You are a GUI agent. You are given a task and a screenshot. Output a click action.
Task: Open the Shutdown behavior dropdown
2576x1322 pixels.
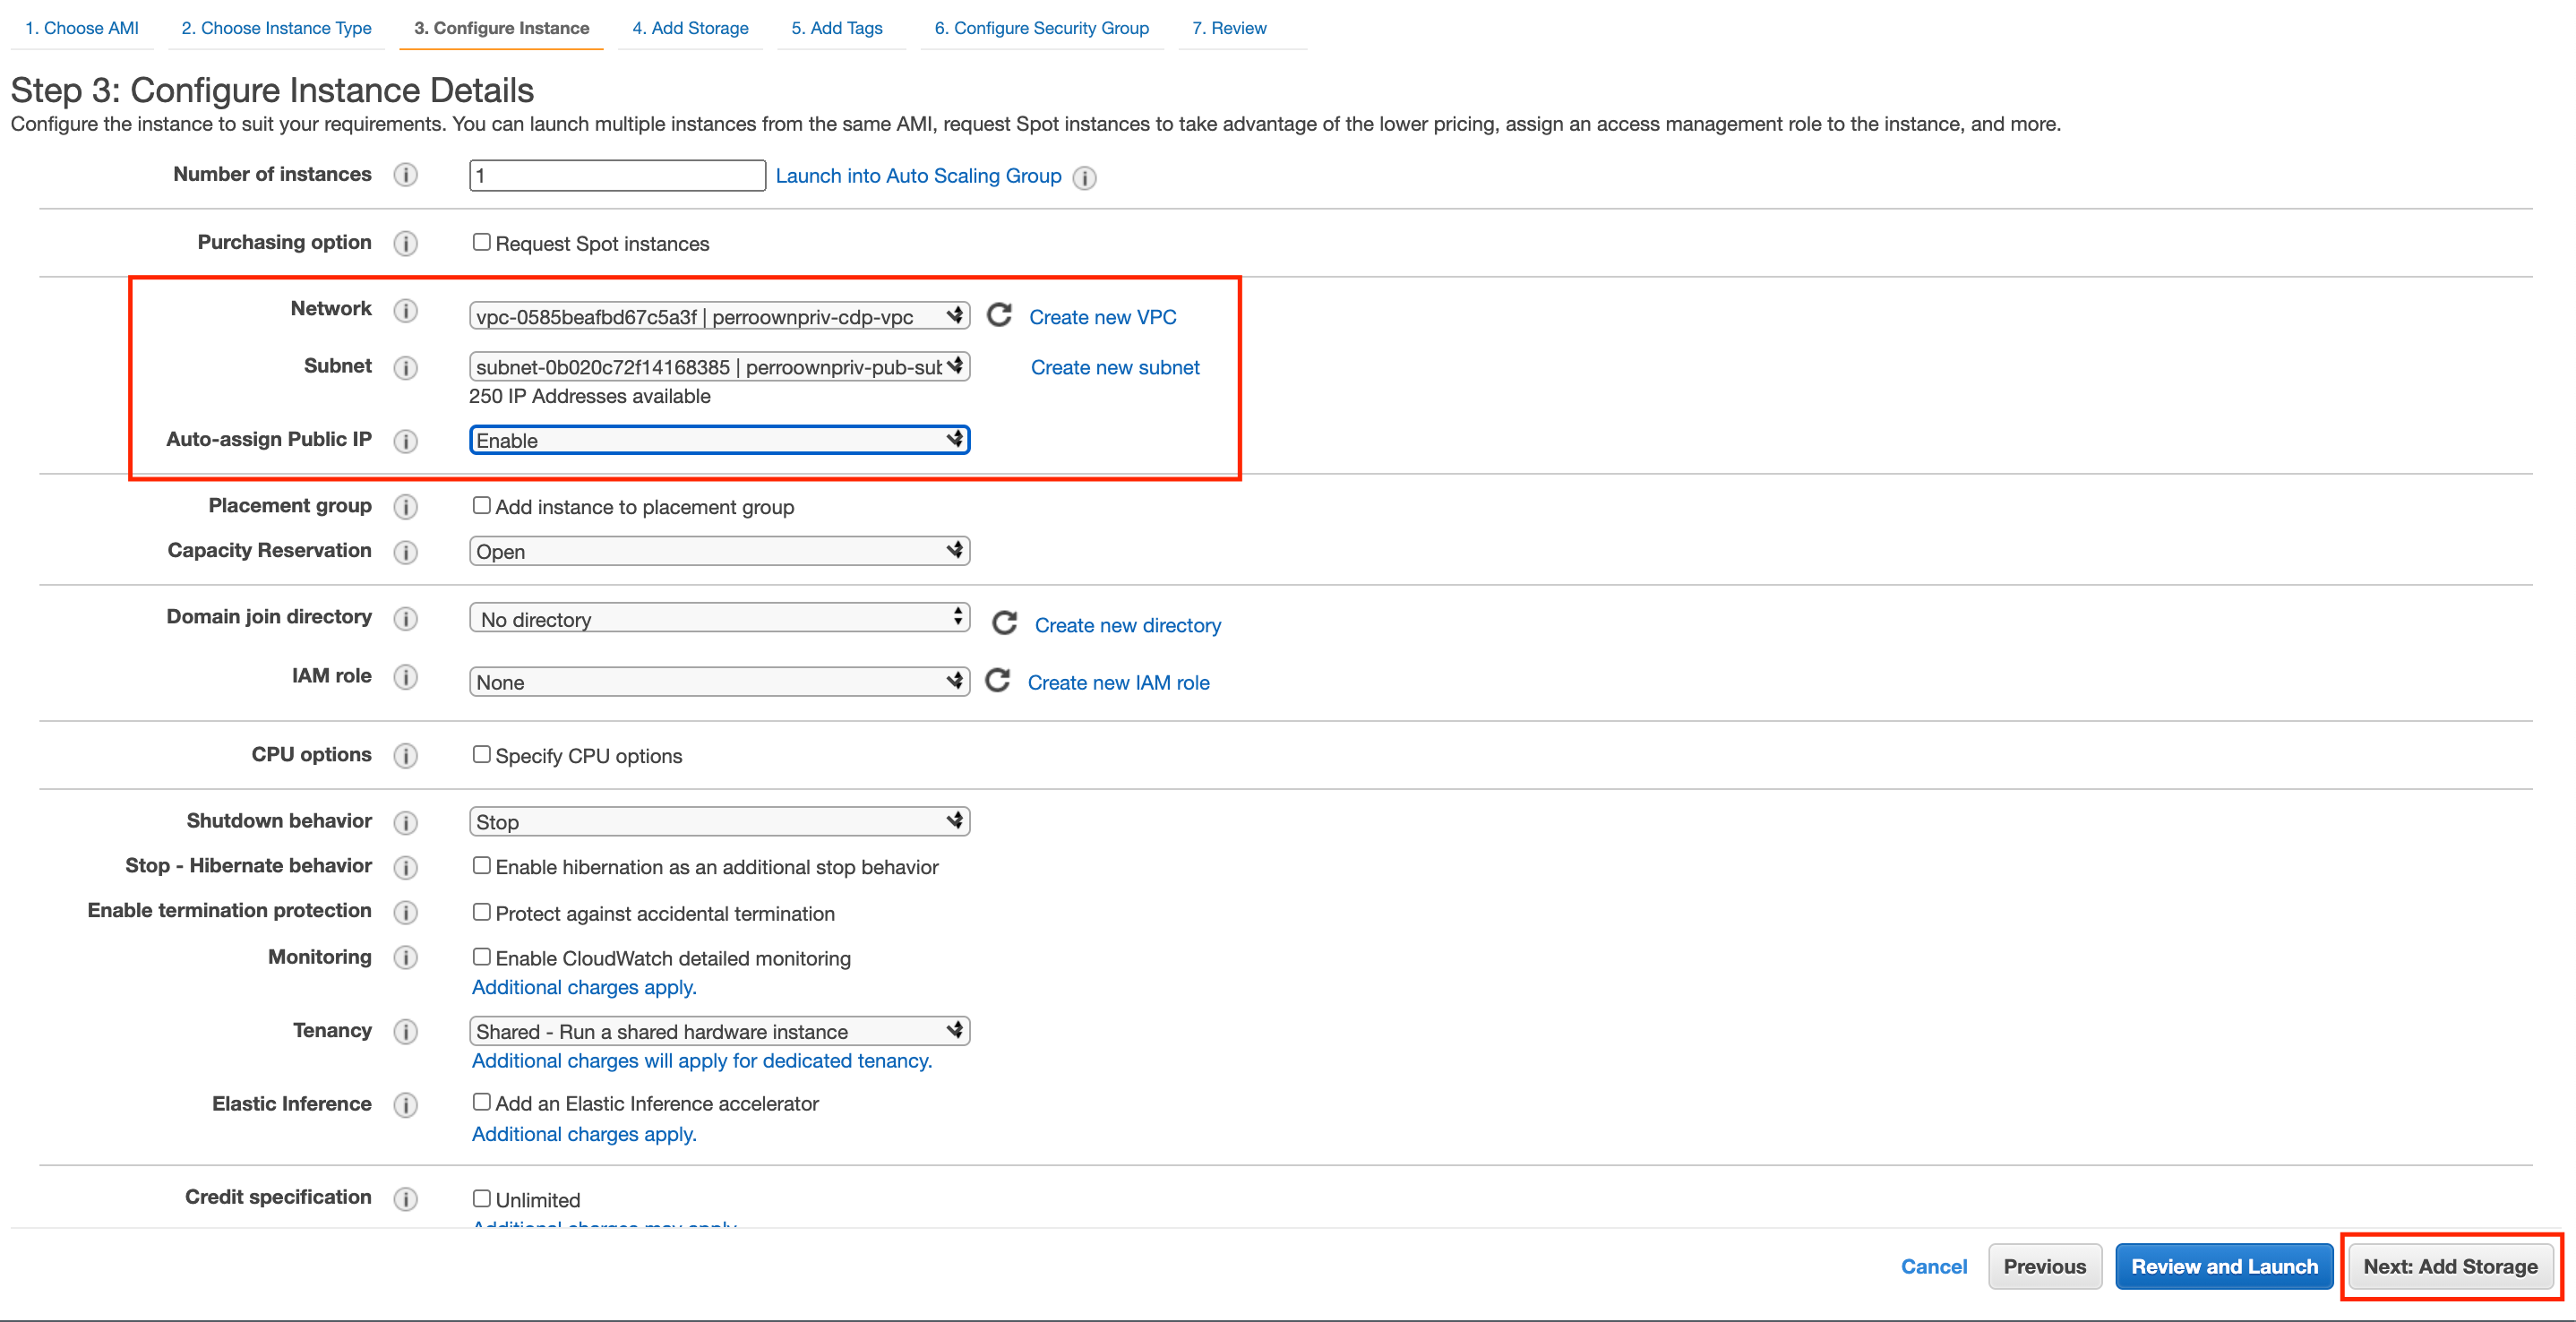tap(719, 822)
